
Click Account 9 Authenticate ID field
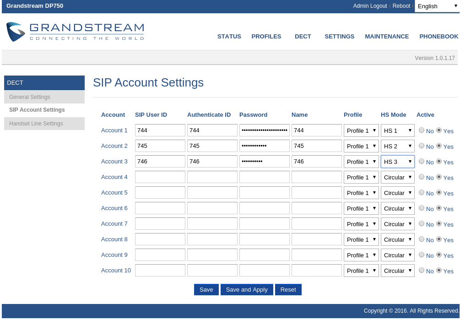pyautogui.click(x=212, y=255)
